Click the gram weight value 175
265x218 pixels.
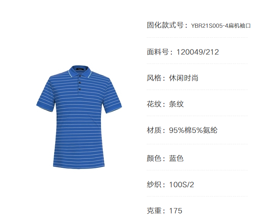176,211
